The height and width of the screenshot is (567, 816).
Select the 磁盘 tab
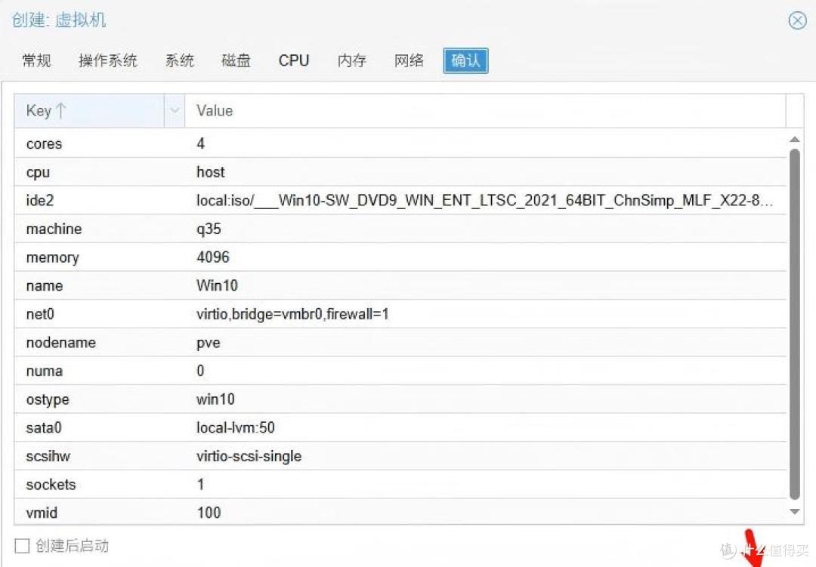236,61
